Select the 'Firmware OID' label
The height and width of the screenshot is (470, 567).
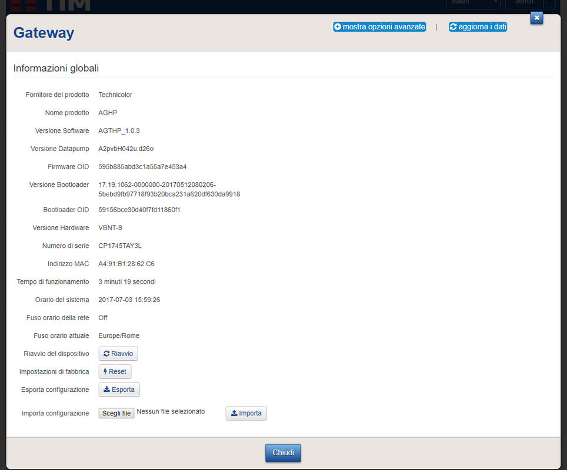pos(68,167)
